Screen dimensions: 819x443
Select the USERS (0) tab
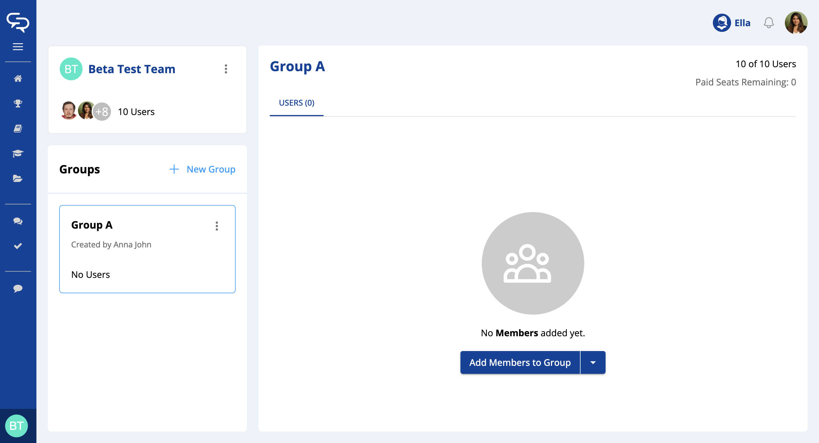pos(296,103)
